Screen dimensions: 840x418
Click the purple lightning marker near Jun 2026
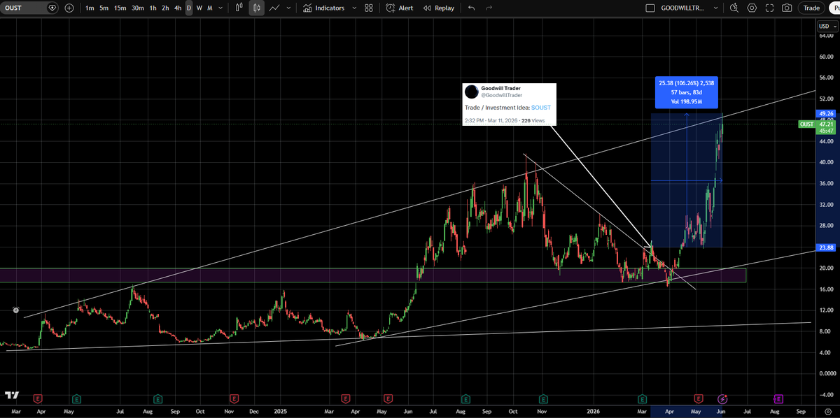click(723, 399)
